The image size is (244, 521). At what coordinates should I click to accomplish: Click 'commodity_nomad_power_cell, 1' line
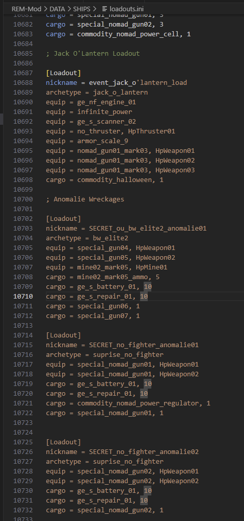tap(118, 34)
